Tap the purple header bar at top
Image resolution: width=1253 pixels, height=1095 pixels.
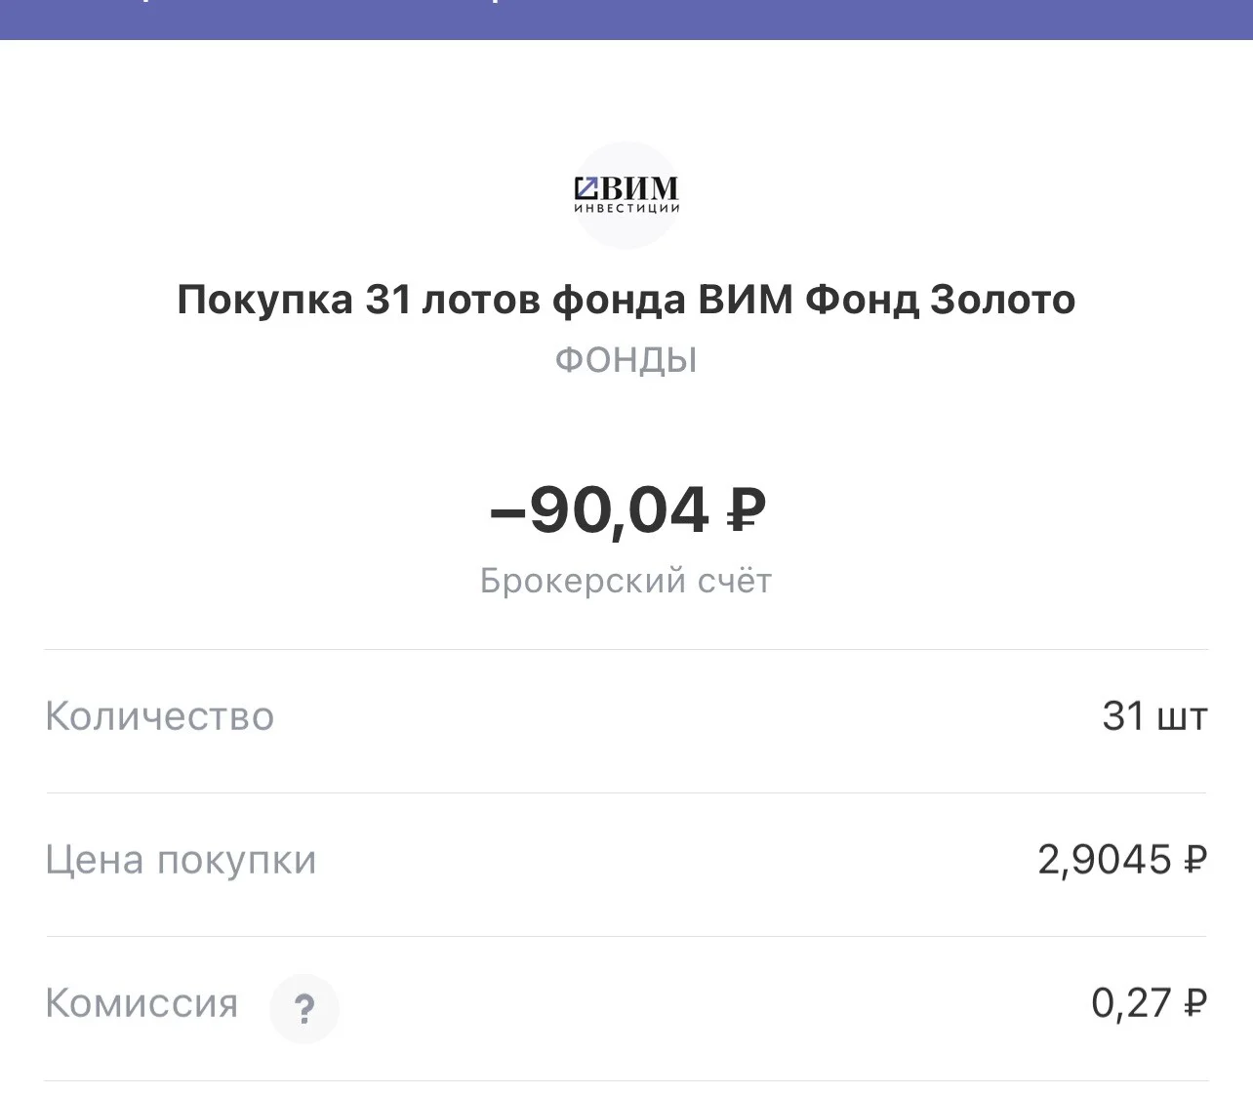(x=626, y=20)
